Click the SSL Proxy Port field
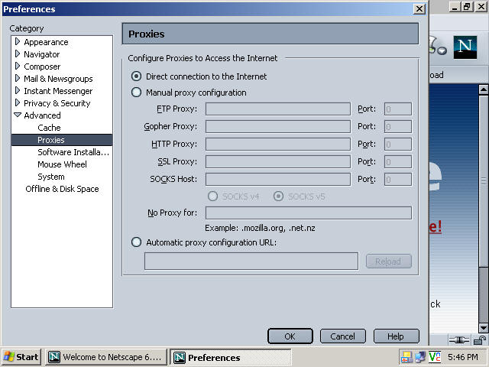489x367 pixels. (398, 161)
